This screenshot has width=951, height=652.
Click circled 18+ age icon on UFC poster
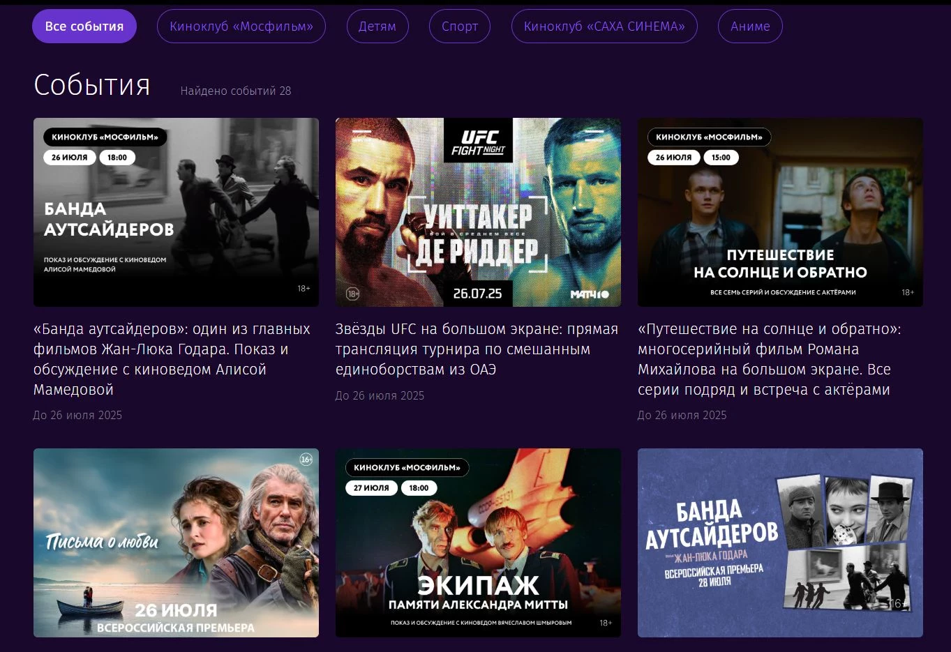click(353, 294)
